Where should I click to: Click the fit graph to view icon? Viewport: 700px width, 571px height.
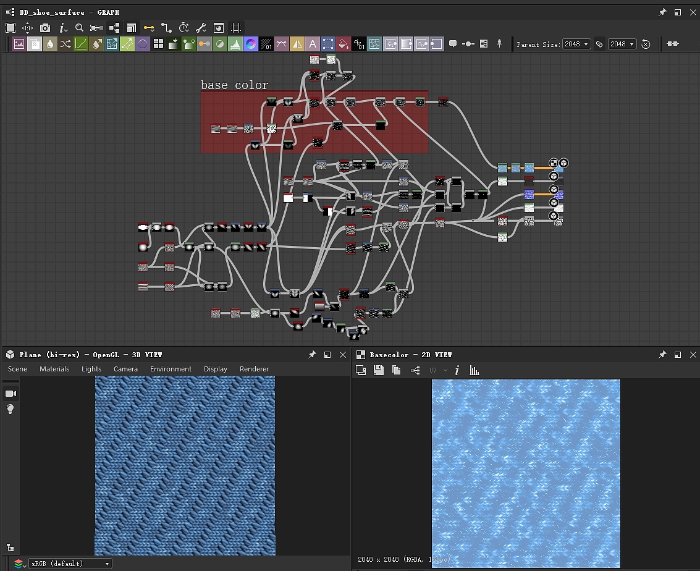(11, 28)
